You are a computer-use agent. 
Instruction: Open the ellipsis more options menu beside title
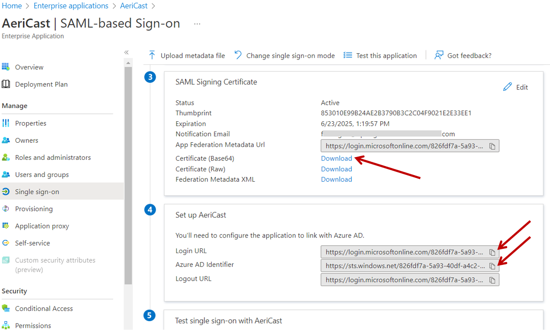(x=197, y=24)
